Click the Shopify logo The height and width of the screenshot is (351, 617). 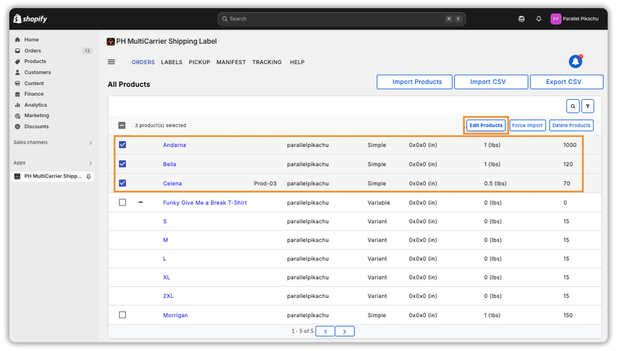[x=30, y=19]
